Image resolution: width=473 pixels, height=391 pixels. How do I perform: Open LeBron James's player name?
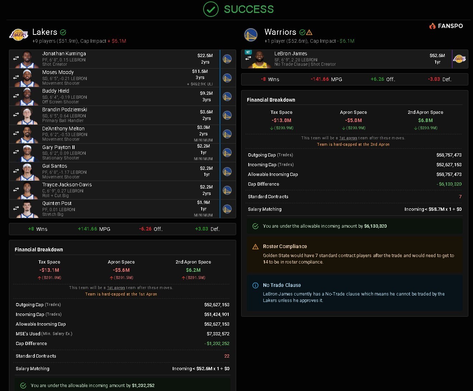(291, 53)
